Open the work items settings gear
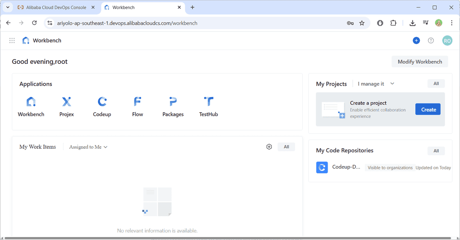The image size is (460, 240). point(269,147)
